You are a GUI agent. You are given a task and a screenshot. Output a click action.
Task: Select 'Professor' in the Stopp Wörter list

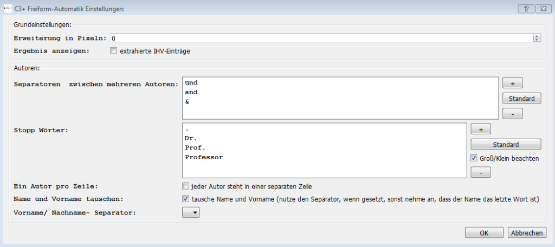point(204,158)
